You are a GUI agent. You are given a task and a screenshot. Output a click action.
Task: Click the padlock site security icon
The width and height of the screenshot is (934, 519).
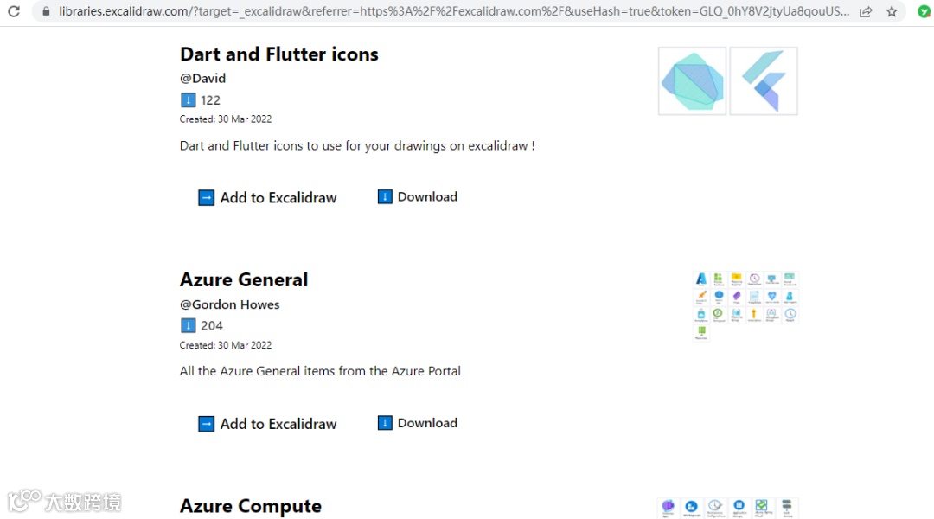[x=47, y=11]
